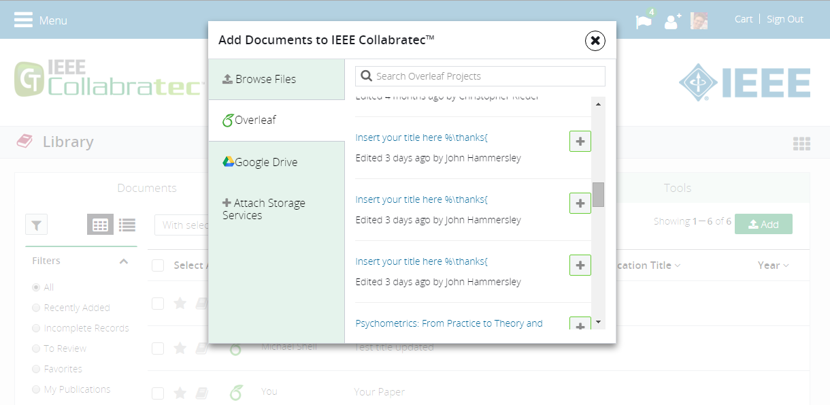Click the notifications flag icon
Viewport: 830px width, 405px height.
[x=643, y=21]
